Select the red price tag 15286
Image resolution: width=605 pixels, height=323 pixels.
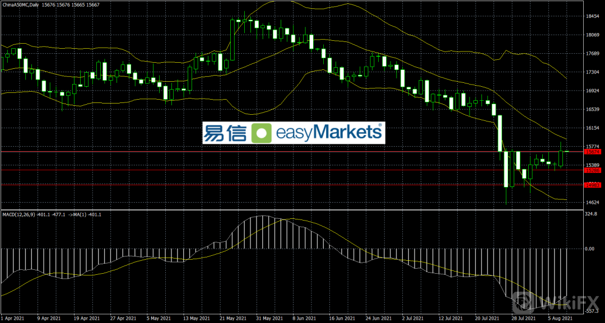pyautogui.click(x=592, y=170)
